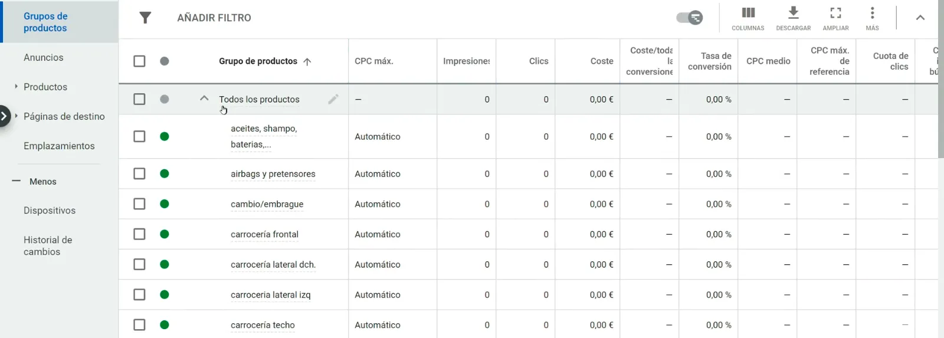This screenshot has width=944, height=338.
Task: Edit Todos los productos with pencil icon
Action: [333, 99]
